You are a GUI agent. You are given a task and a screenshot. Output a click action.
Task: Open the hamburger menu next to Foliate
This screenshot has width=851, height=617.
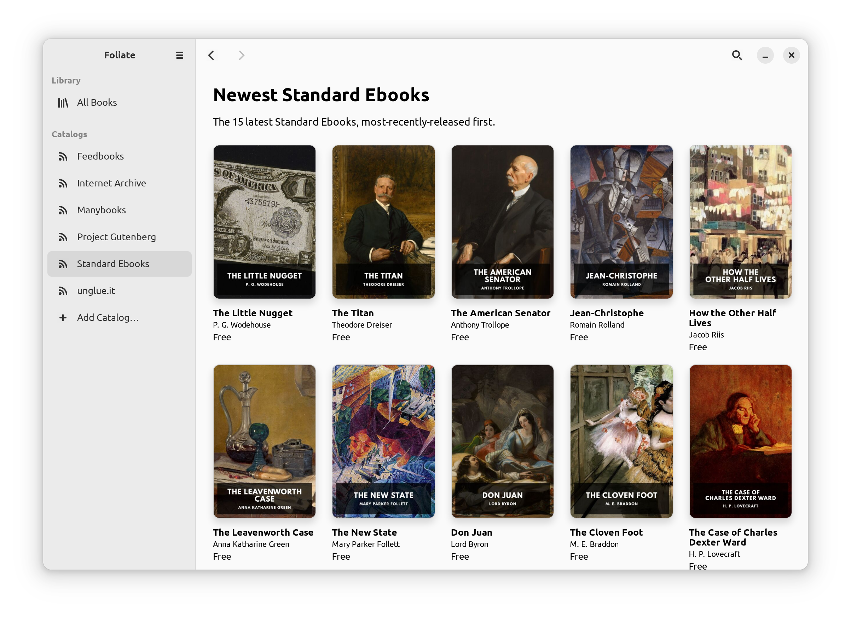coord(179,55)
